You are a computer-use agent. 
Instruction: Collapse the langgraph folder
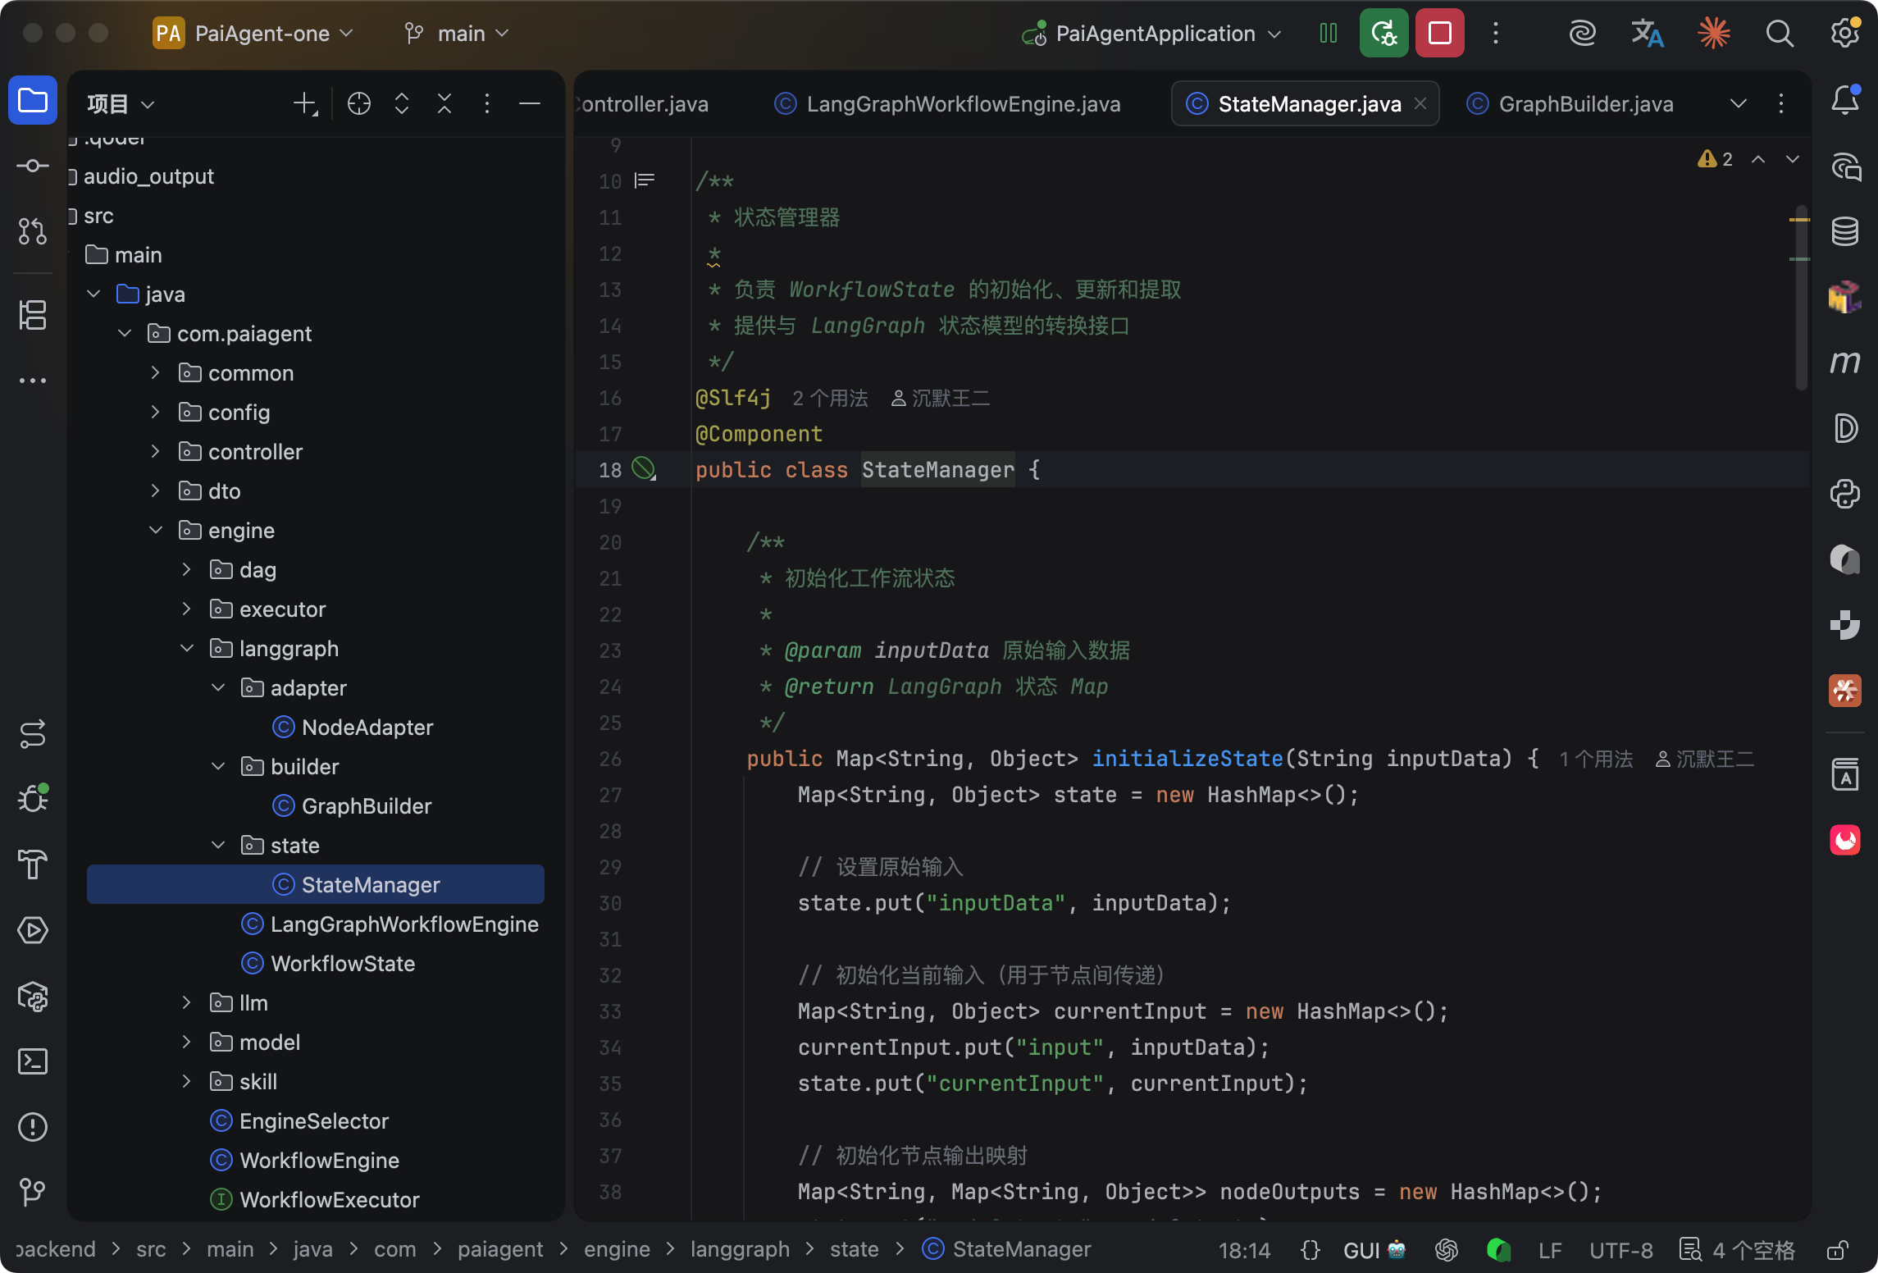coord(187,648)
